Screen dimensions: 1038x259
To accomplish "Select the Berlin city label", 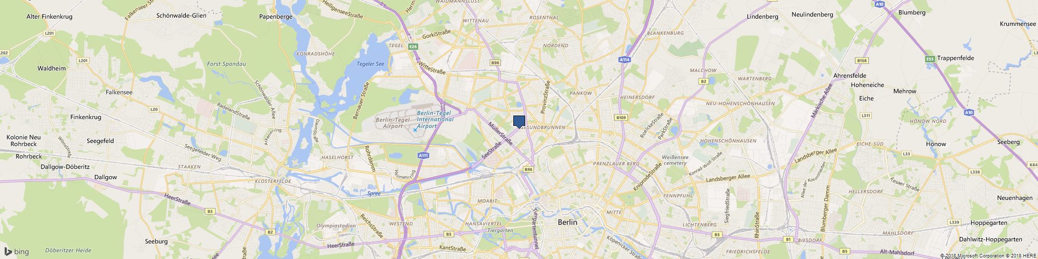I will [x=567, y=222].
